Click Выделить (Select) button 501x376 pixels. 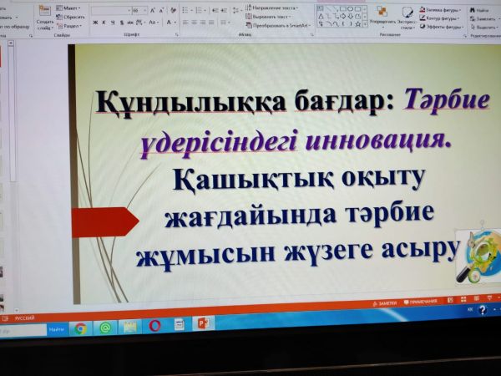click(484, 28)
